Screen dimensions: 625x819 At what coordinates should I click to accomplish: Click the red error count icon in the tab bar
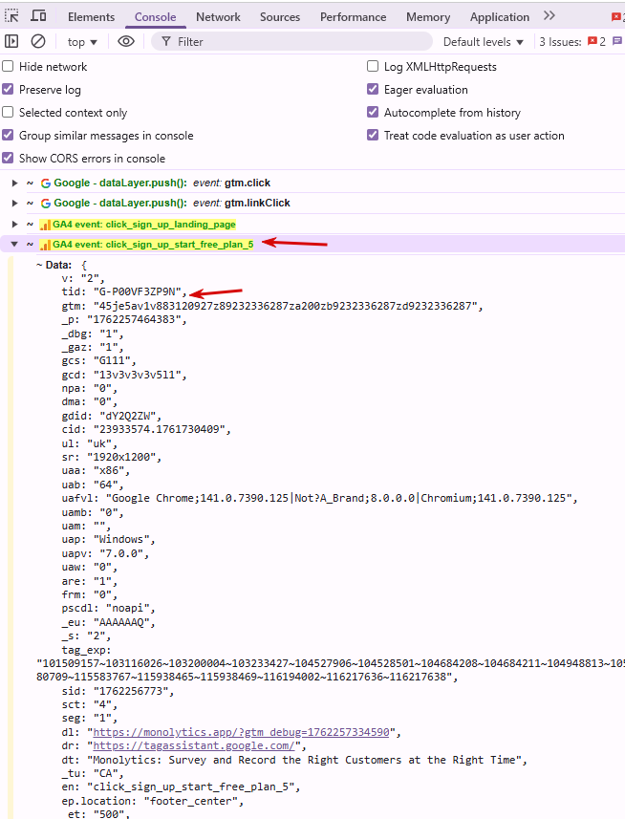tap(617, 16)
